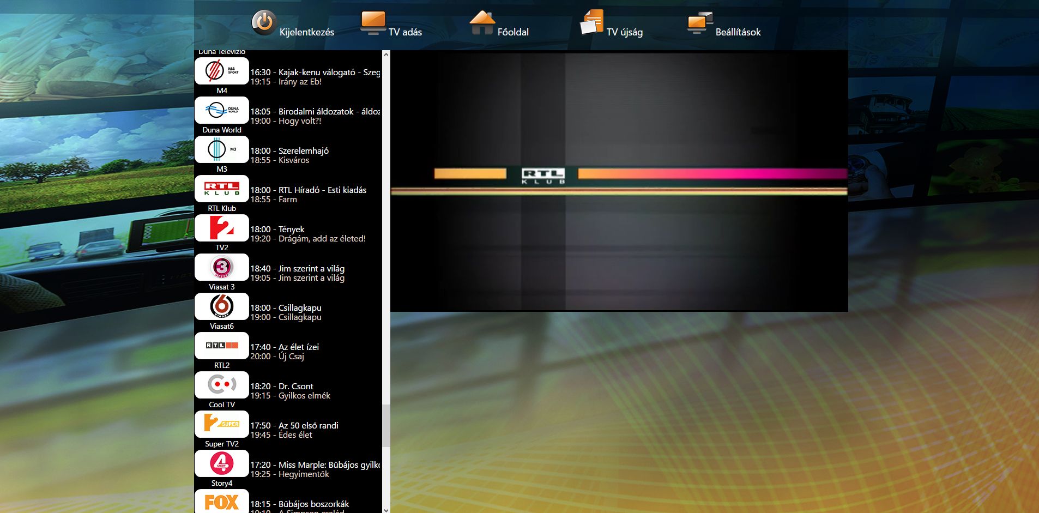Click the TV2 channel name label

[x=222, y=248]
